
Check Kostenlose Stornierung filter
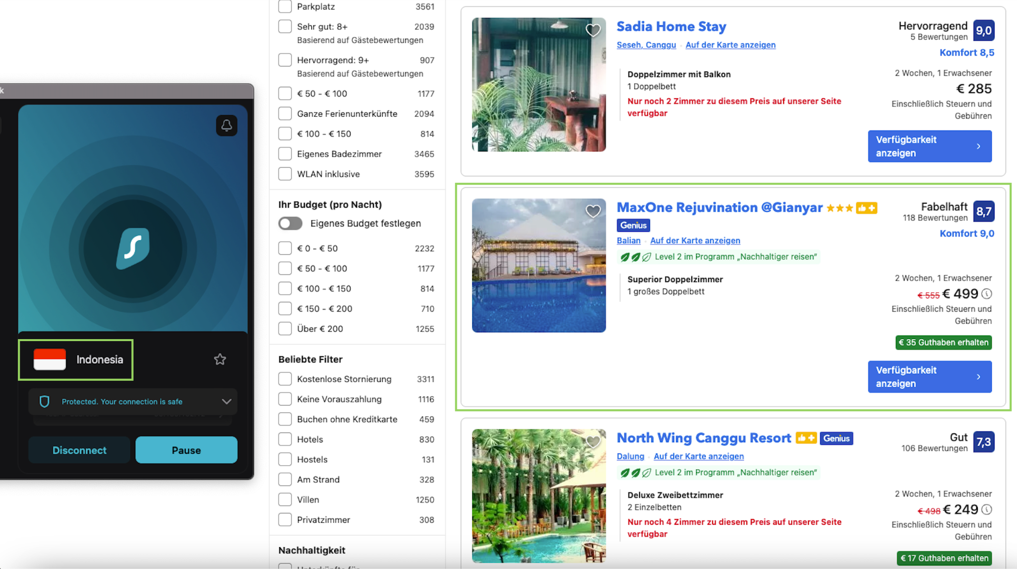(285, 379)
